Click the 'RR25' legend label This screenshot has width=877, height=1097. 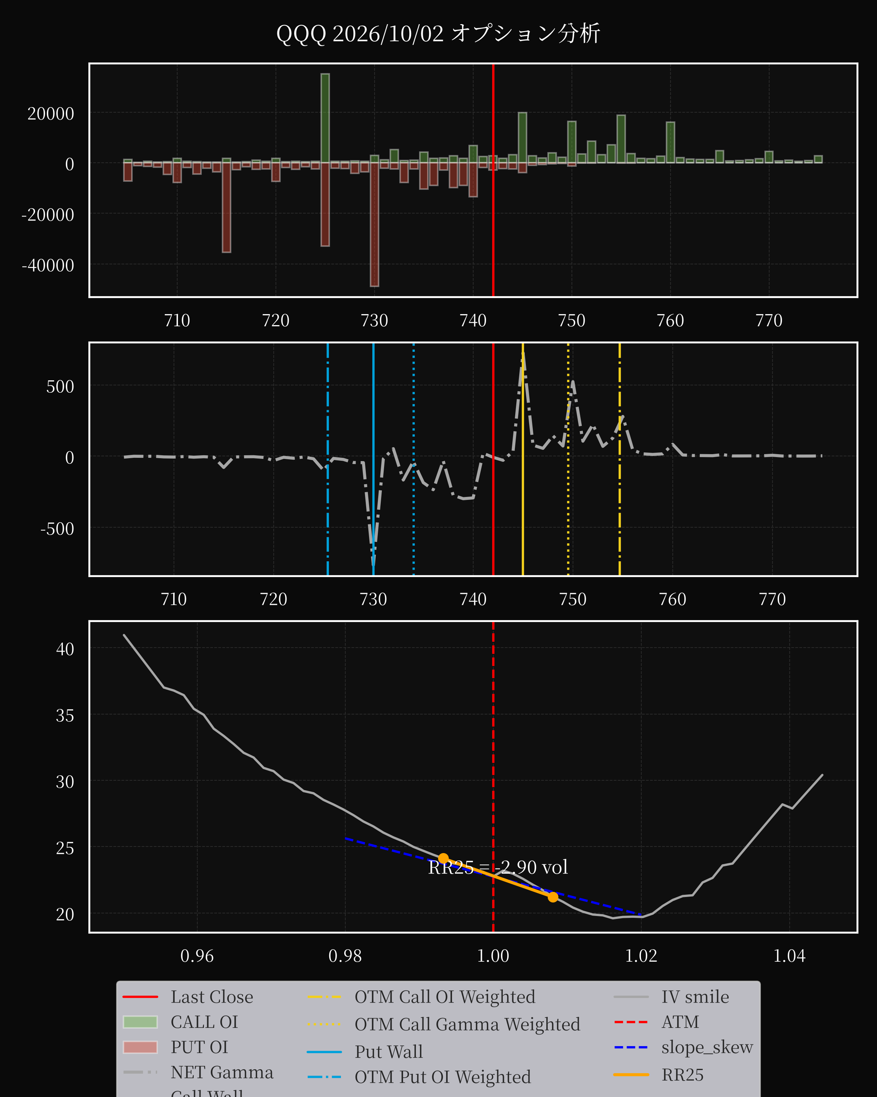tap(683, 1075)
